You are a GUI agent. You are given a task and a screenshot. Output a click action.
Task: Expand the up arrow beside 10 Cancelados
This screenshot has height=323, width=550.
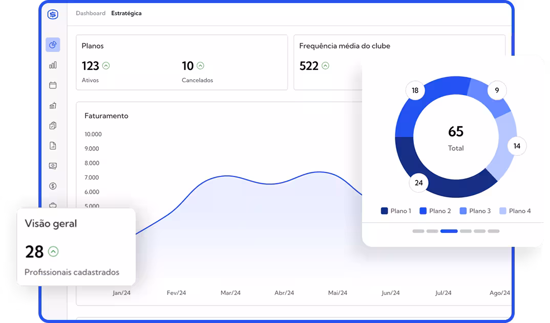click(200, 65)
